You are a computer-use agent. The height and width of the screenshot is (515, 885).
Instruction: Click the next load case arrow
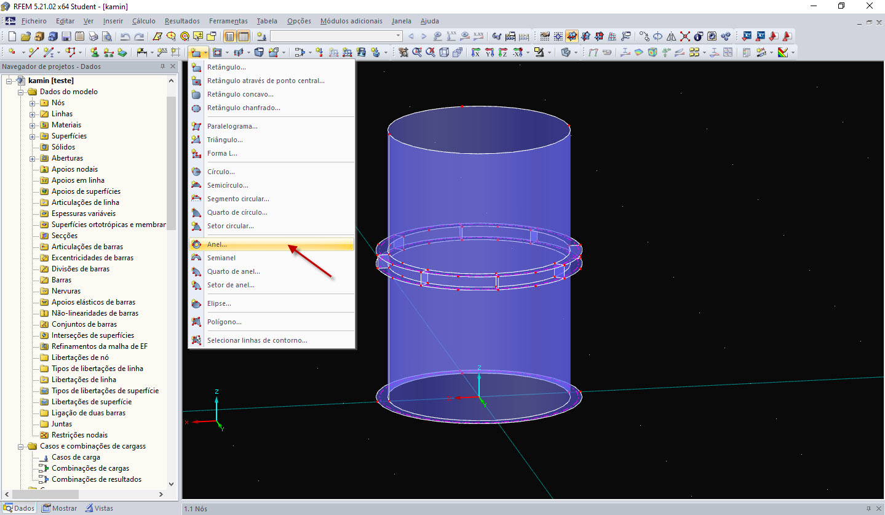pyautogui.click(x=424, y=36)
